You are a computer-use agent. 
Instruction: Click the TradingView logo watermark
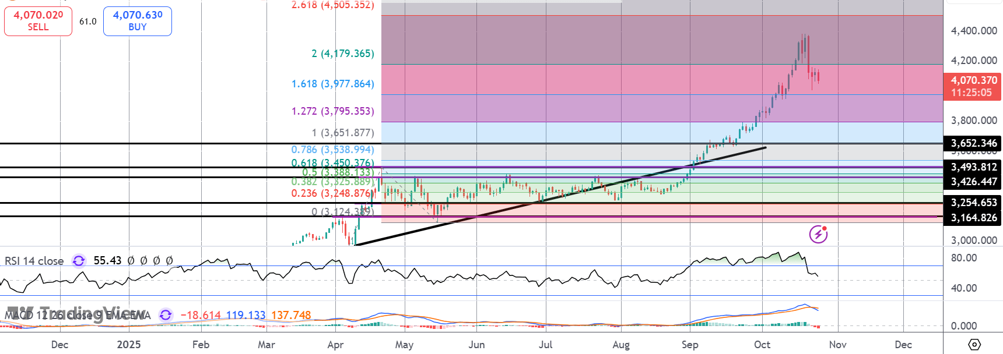click(70, 313)
